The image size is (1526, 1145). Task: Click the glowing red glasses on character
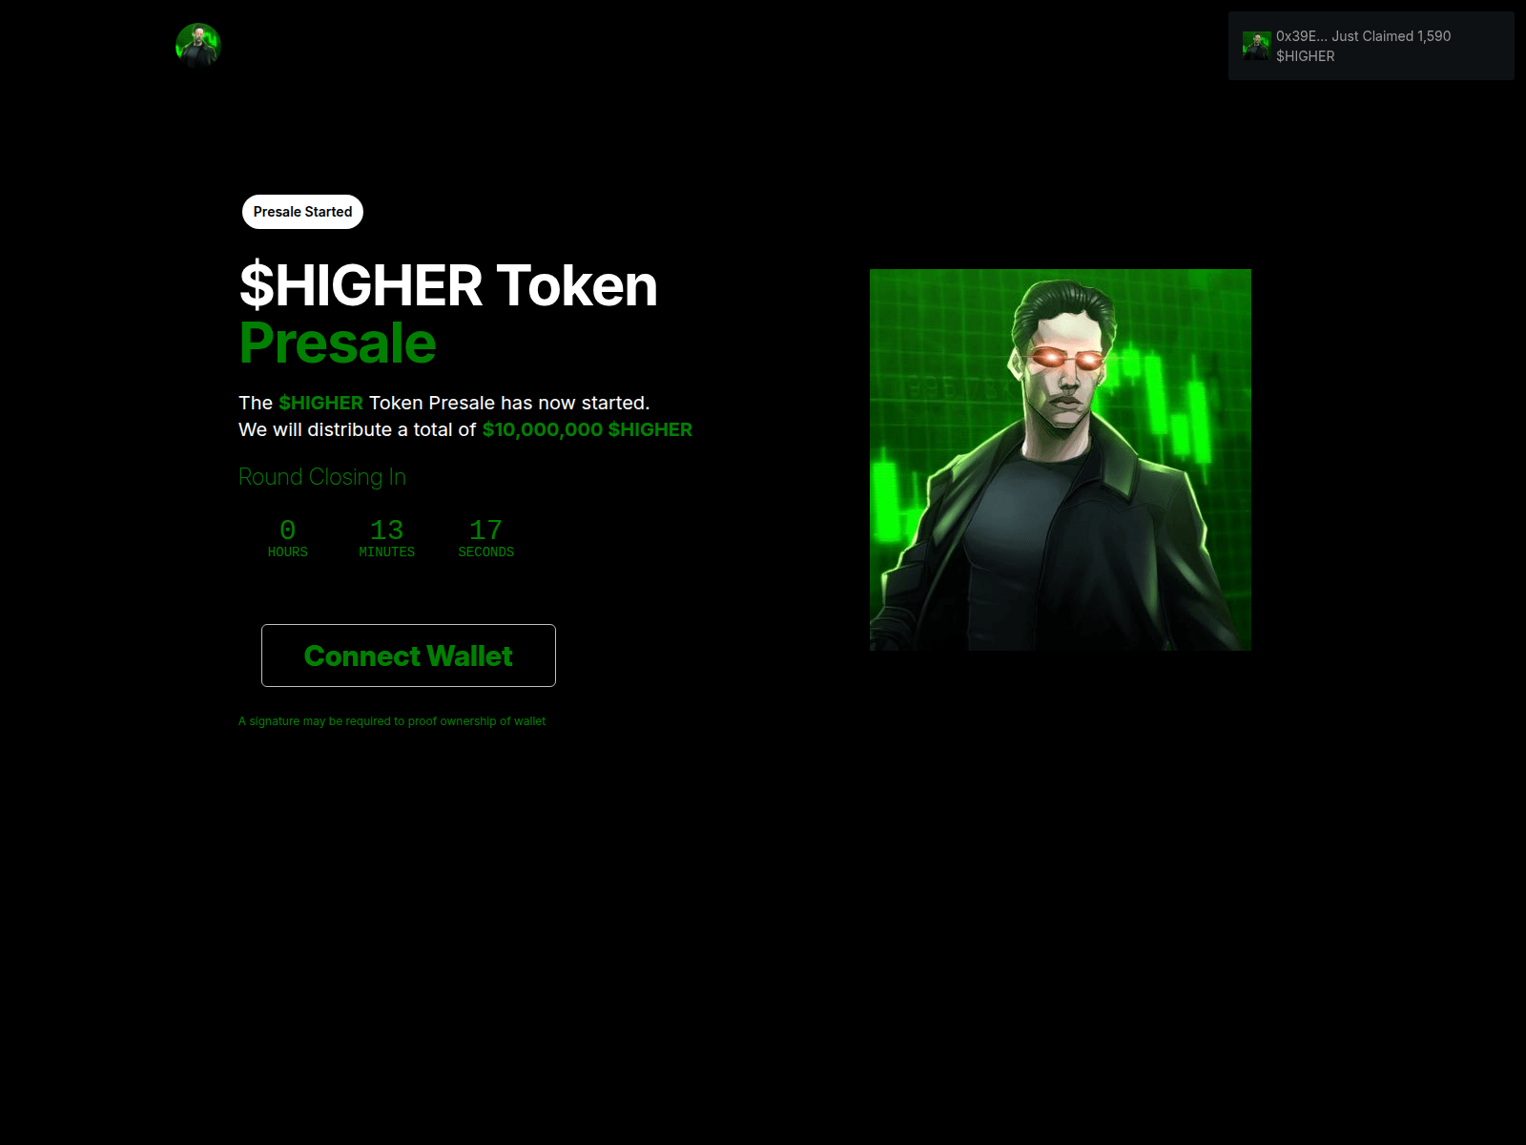tap(1066, 359)
